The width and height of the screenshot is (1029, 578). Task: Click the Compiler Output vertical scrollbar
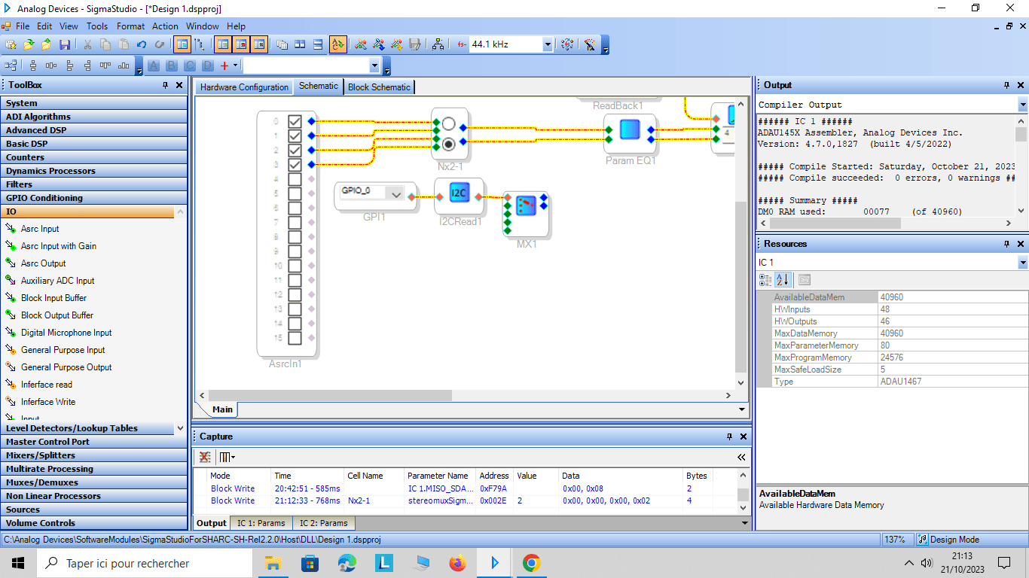1021,134
